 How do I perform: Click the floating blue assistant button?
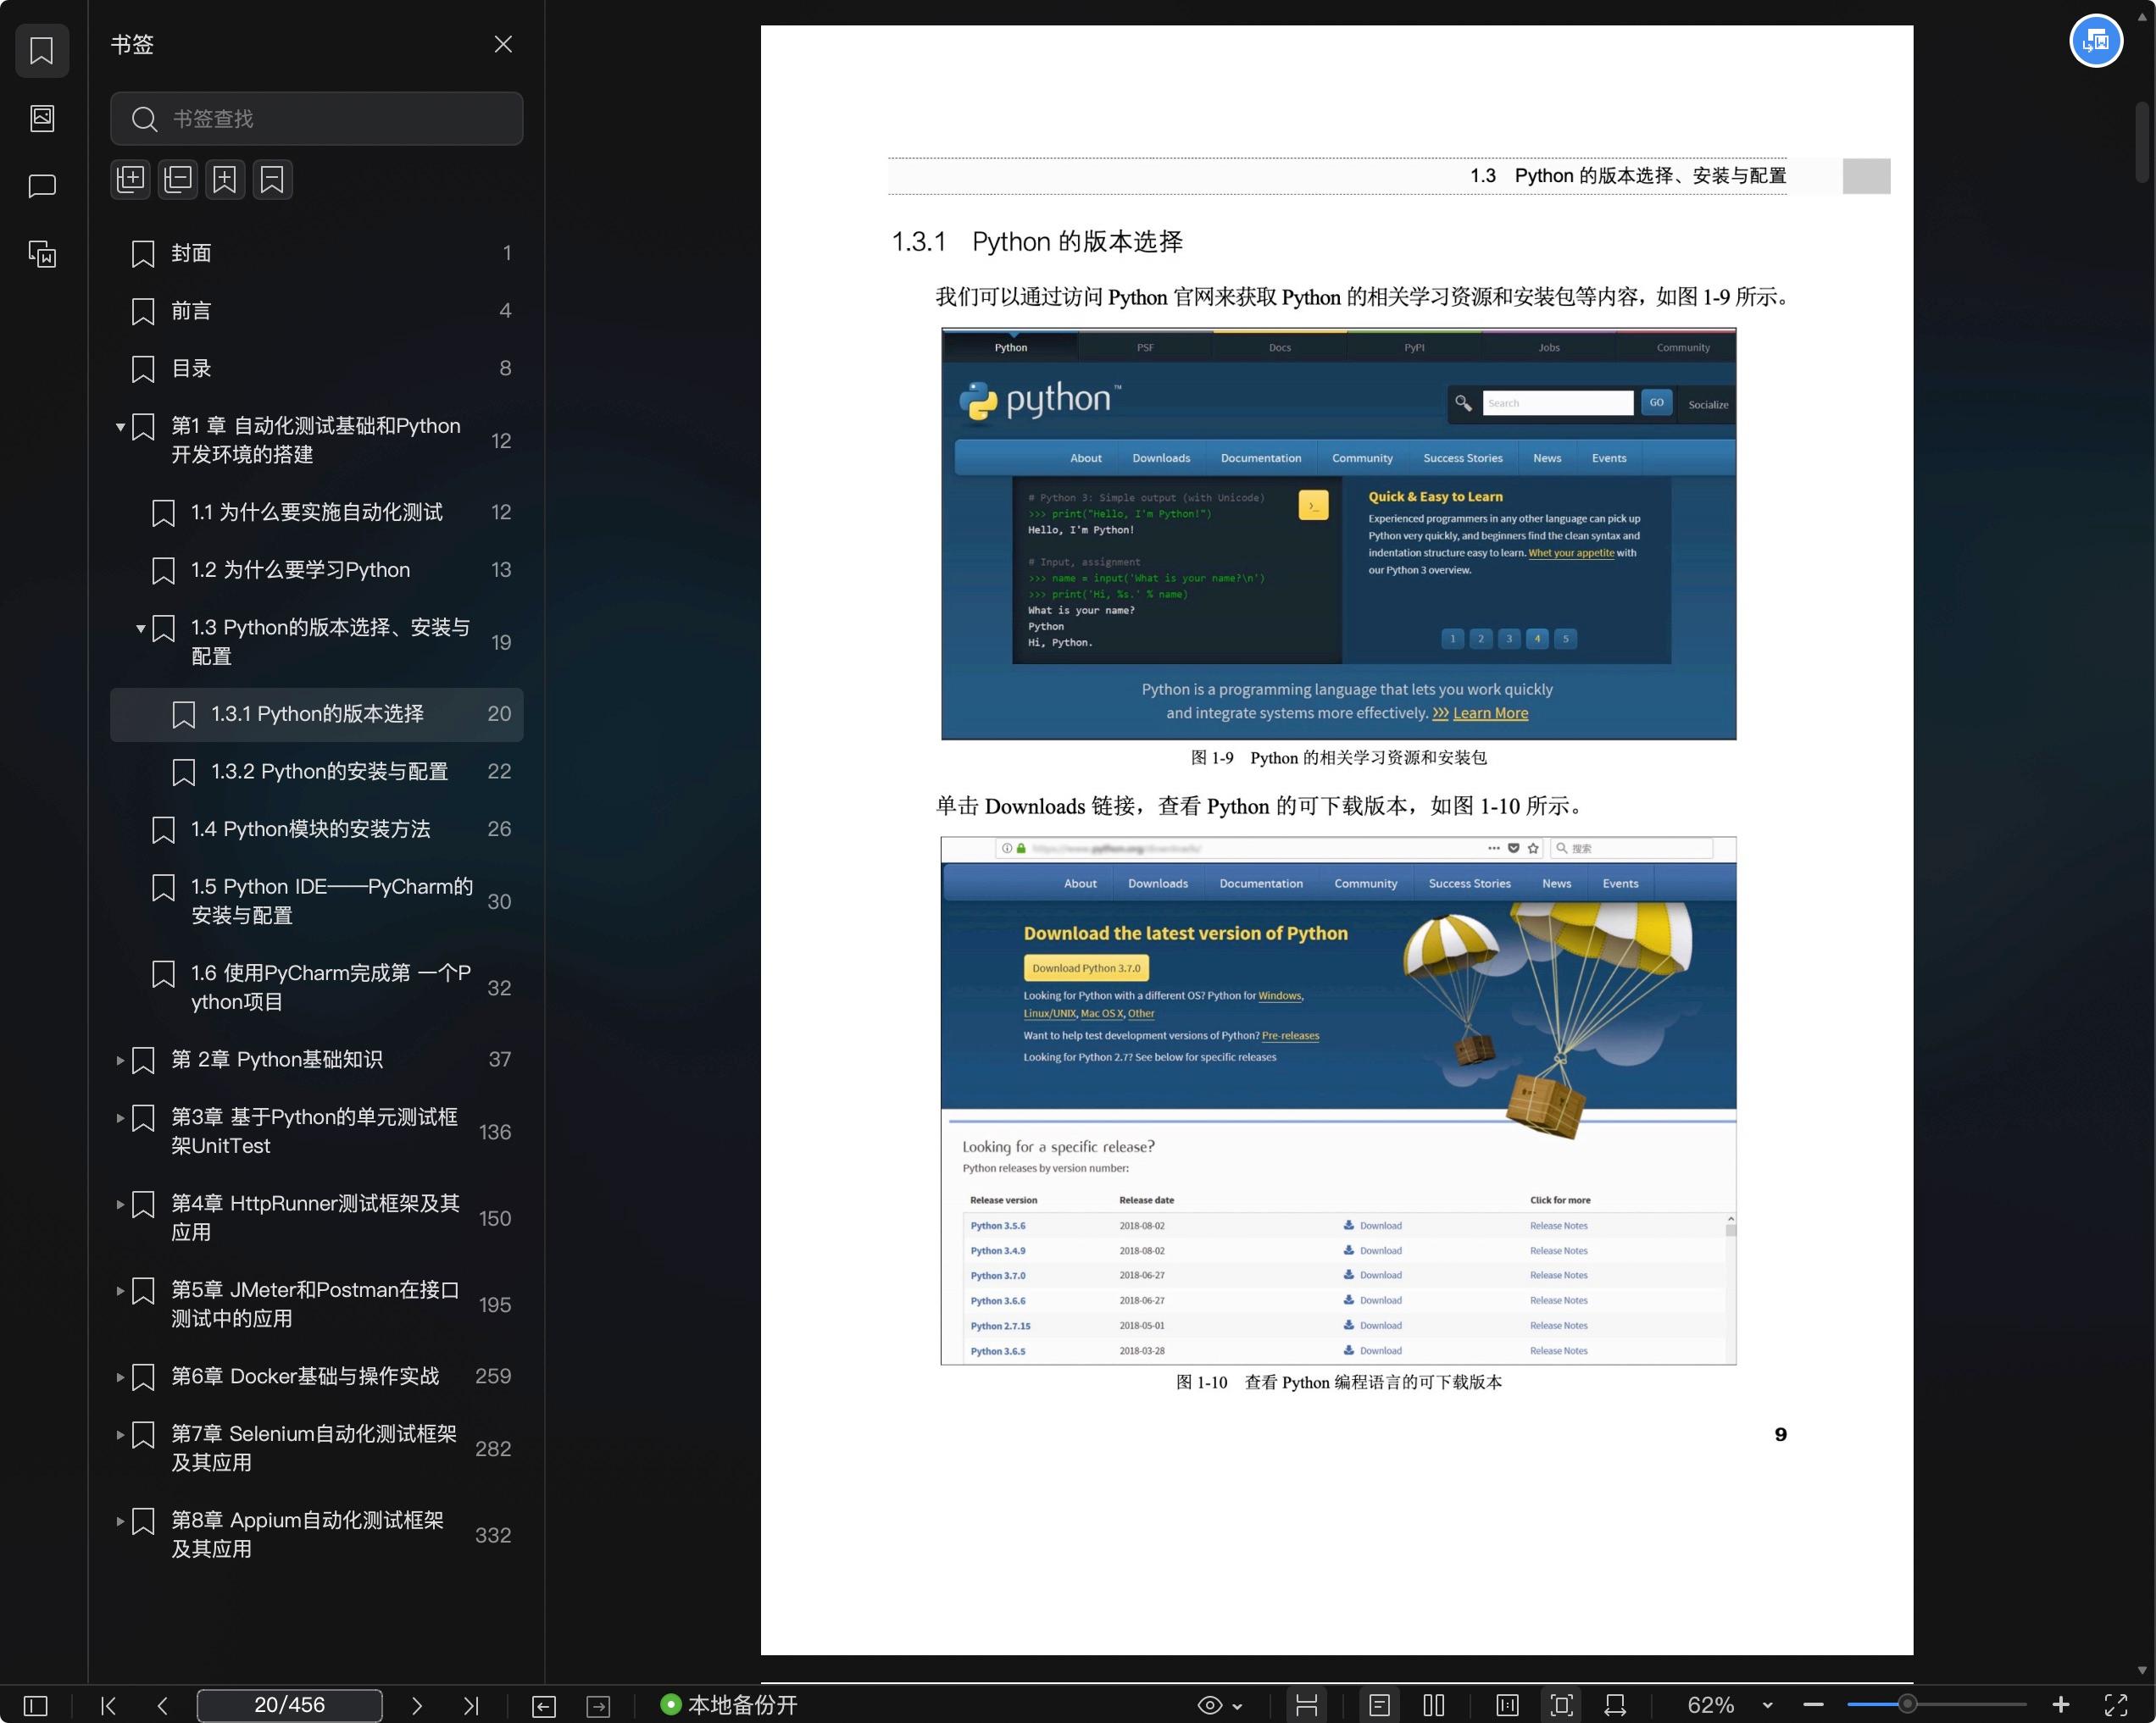(2096, 41)
